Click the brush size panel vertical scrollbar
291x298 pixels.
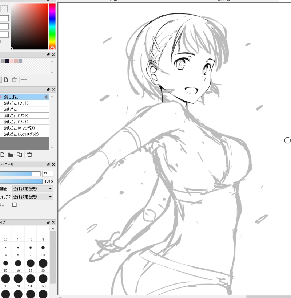(x=53, y=257)
